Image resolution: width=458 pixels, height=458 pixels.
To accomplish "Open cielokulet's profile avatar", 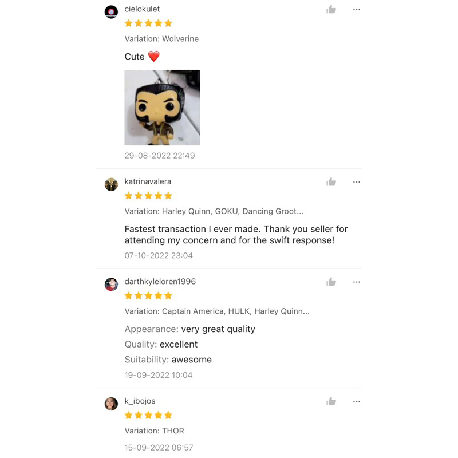I will click(111, 12).
